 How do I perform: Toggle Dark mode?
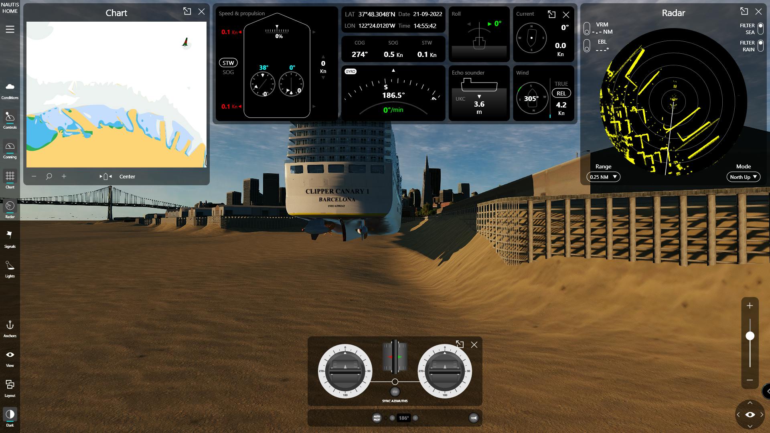coord(10,418)
